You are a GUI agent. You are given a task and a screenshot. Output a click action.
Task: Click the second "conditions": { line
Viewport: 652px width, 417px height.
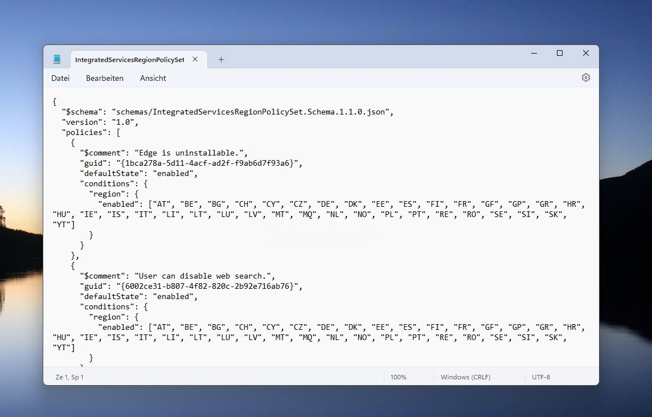(113, 306)
